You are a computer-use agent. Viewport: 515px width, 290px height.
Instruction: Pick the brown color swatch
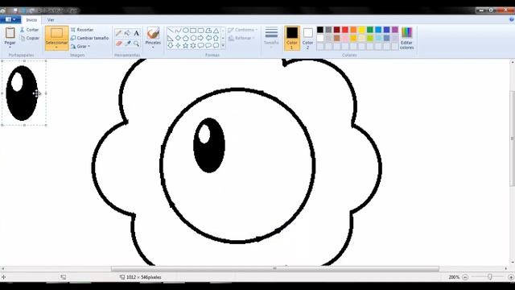point(336,38)
